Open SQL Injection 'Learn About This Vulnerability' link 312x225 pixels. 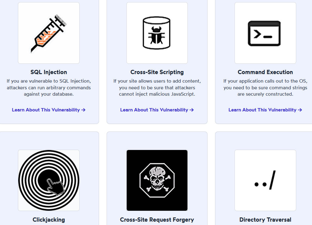click(49, 110)
